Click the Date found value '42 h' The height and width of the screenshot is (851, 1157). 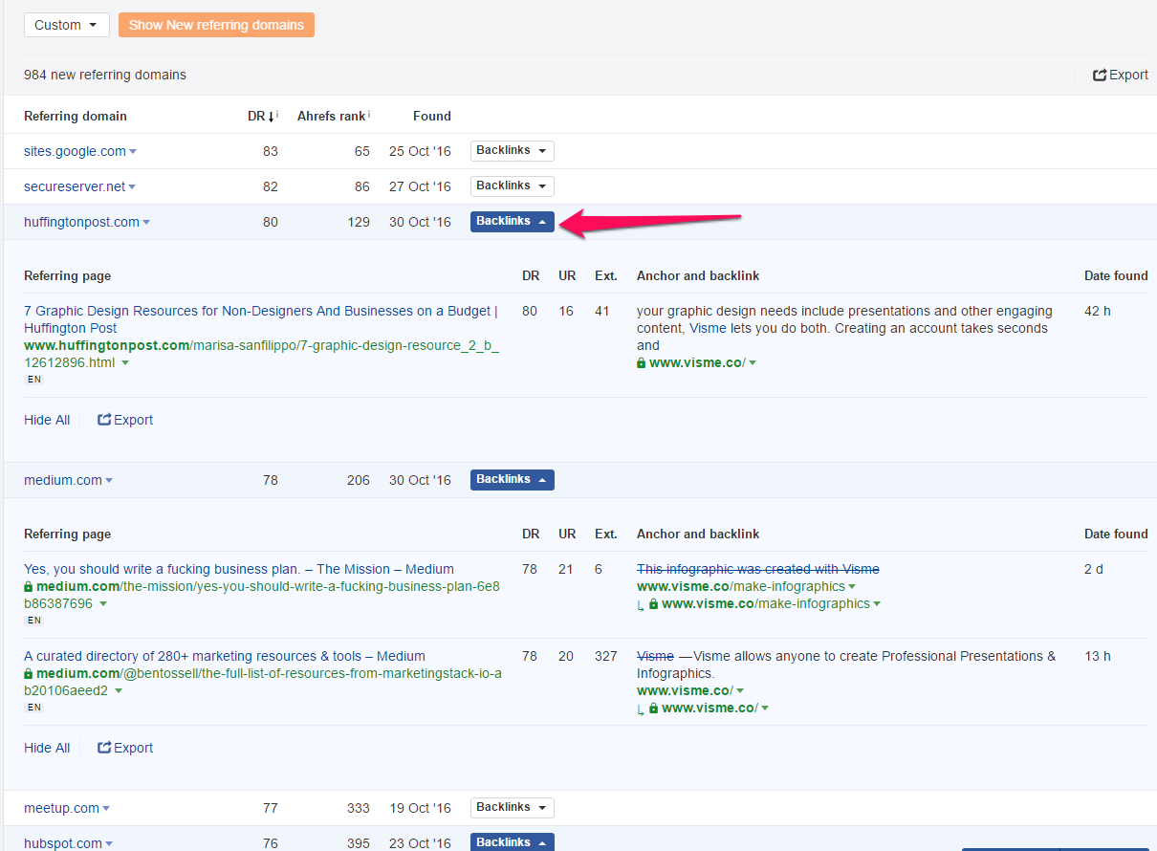click(1098, 311)
